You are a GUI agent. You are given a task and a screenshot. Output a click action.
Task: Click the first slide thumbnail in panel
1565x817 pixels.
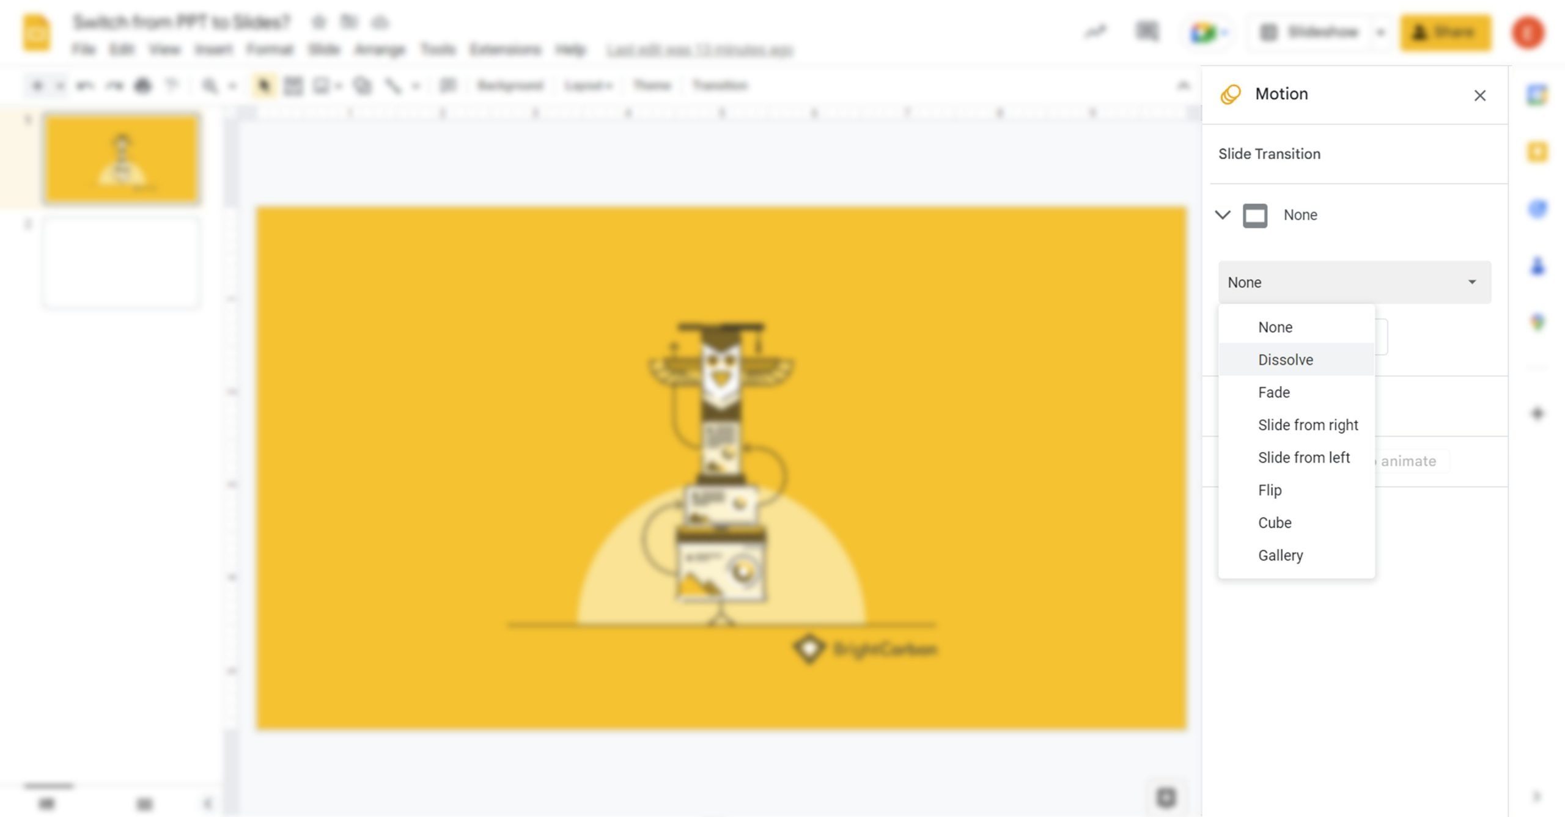[x=121, y=158]
